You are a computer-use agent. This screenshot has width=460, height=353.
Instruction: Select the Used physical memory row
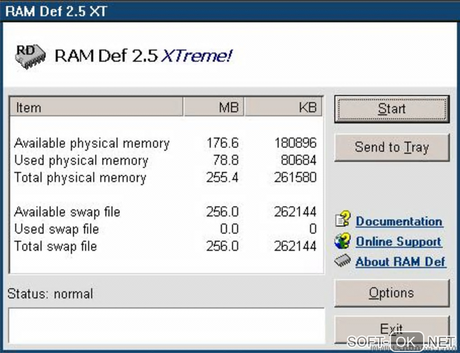pos(166,160)
